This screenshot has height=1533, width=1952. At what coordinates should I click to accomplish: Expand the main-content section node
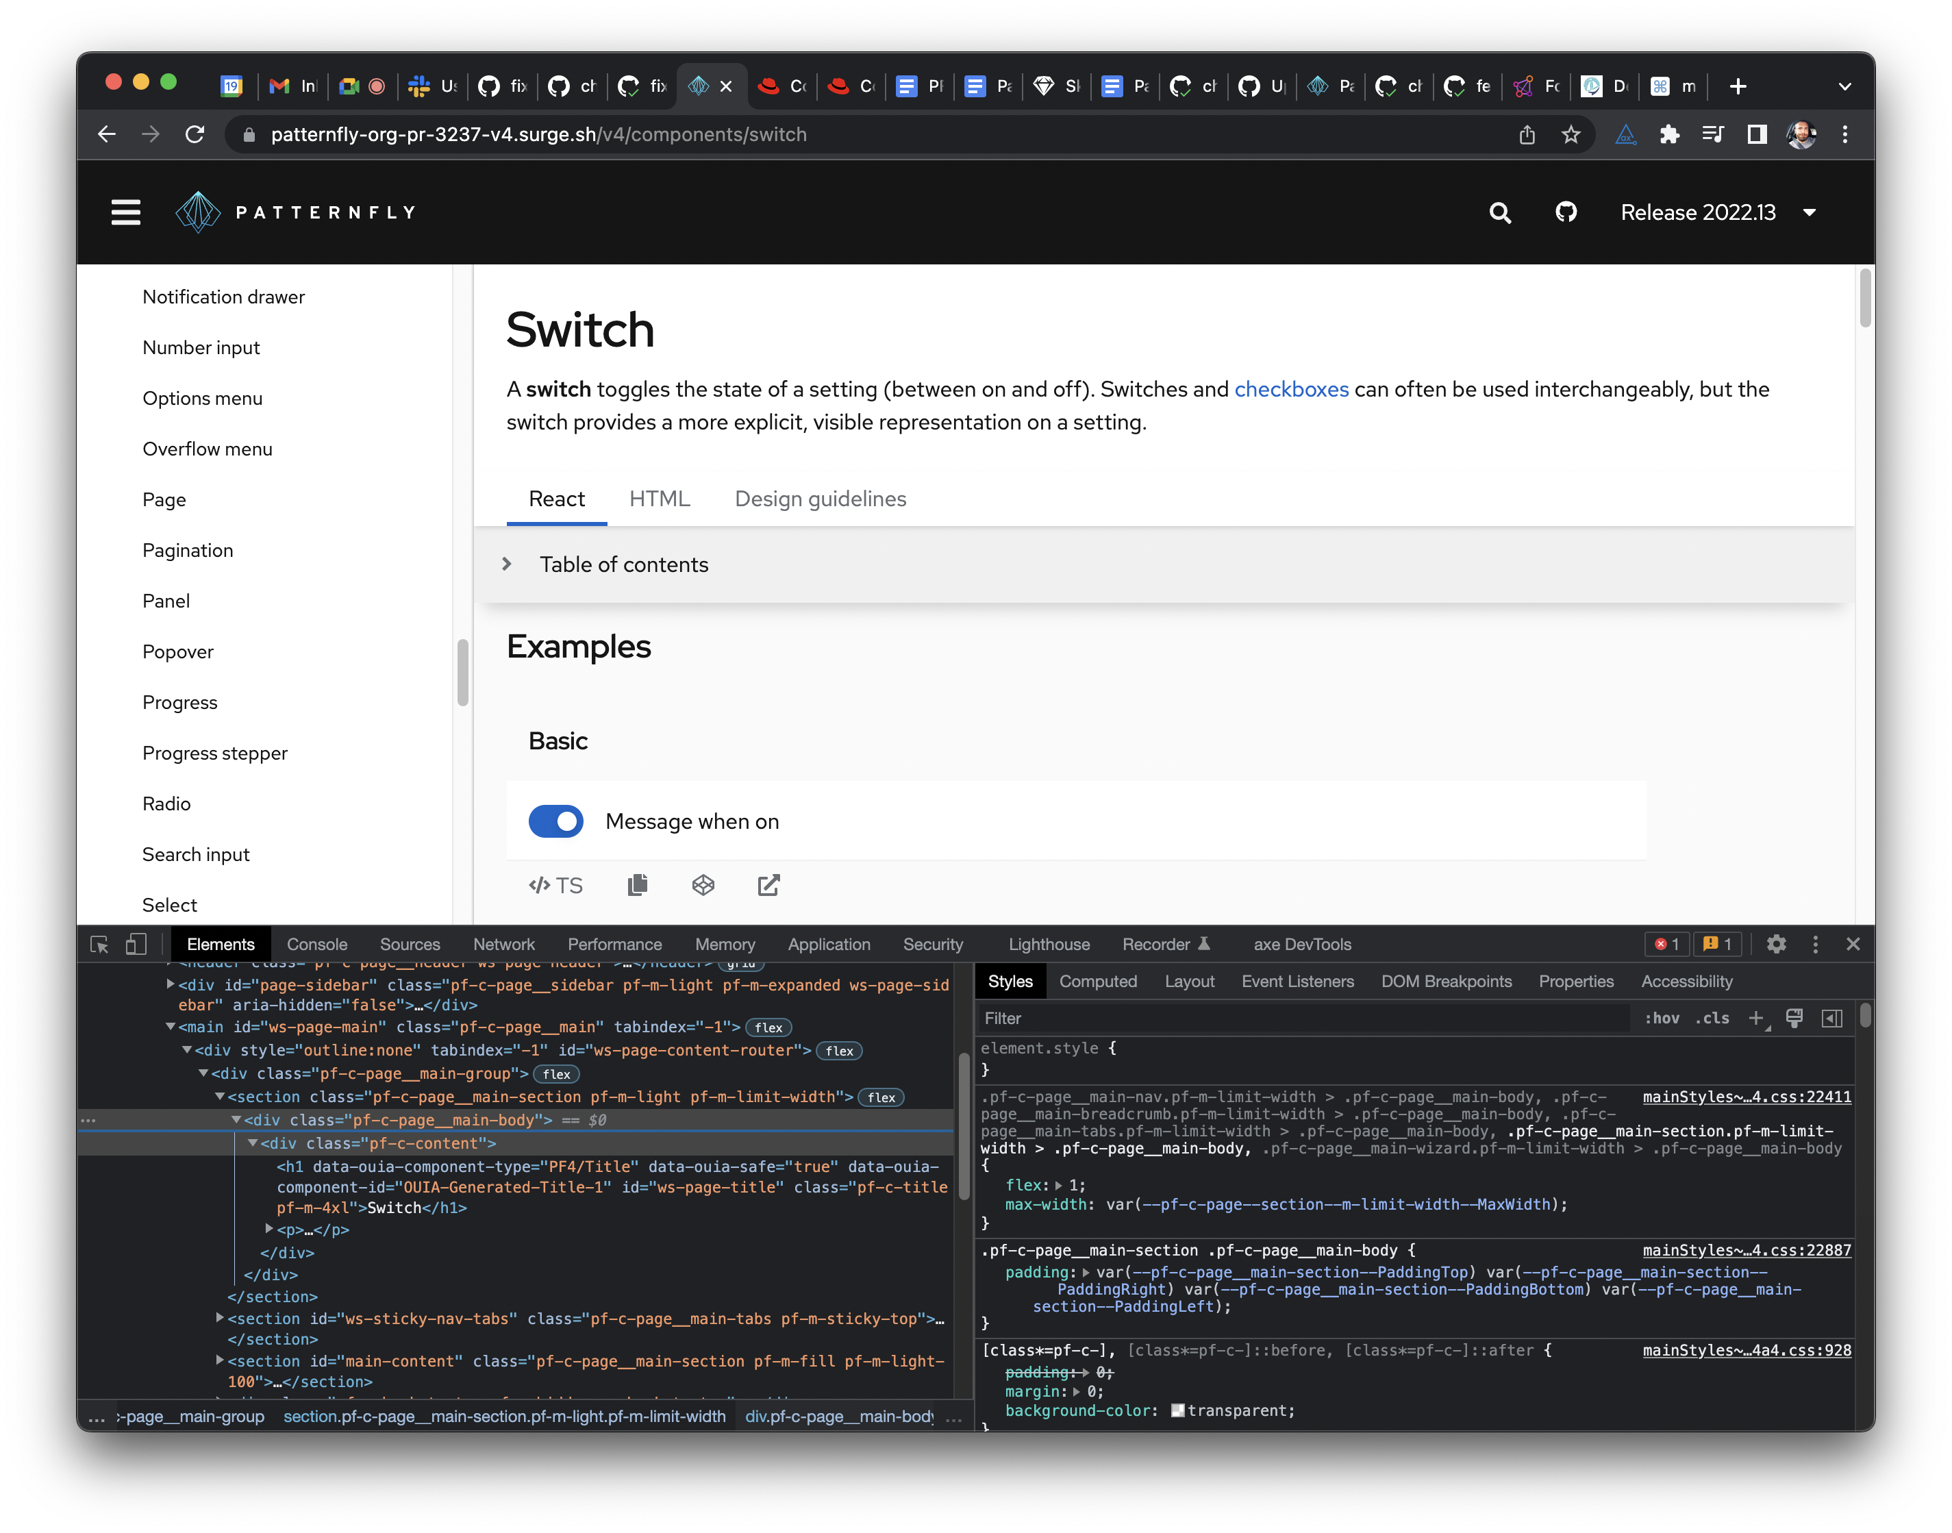click(x=220, y=1360)
